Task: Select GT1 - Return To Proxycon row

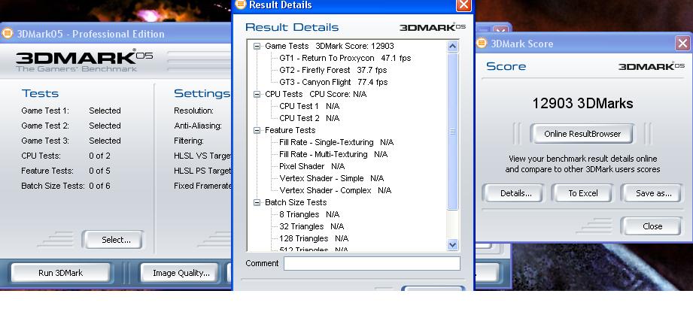Action: [345, 58]
